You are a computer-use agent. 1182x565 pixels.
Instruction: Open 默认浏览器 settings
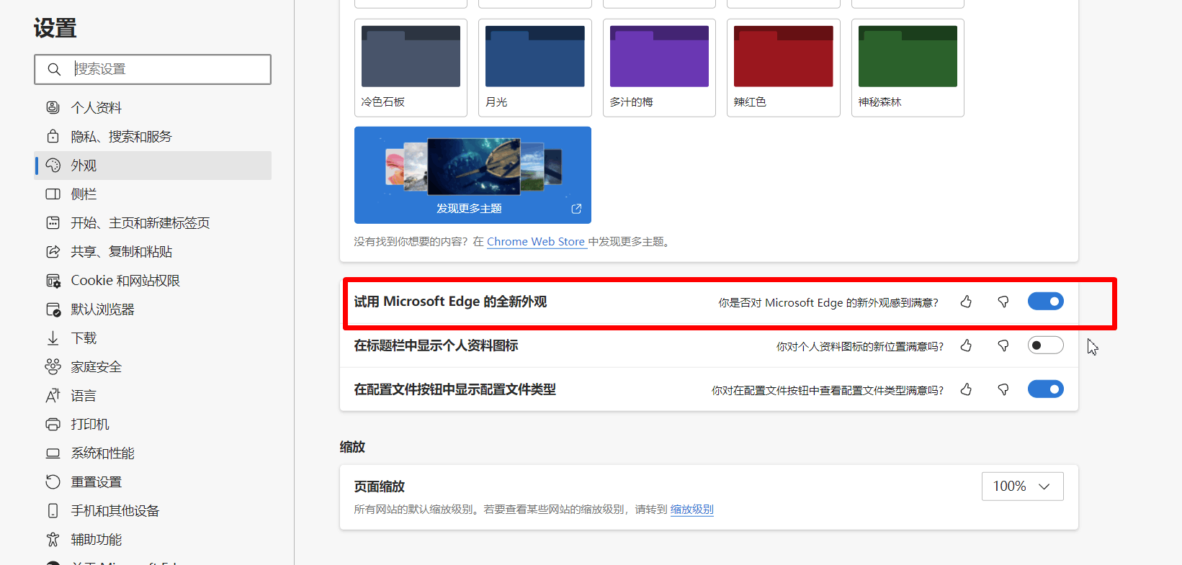(x=153, y=309)
